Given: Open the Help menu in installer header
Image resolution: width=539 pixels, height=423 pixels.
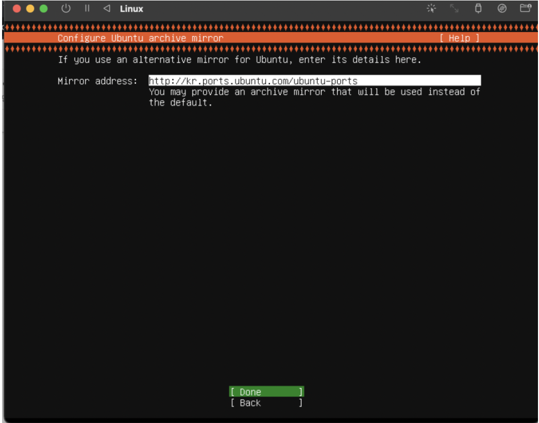Looking at the screenshot, I should click(x=460, y=38).
